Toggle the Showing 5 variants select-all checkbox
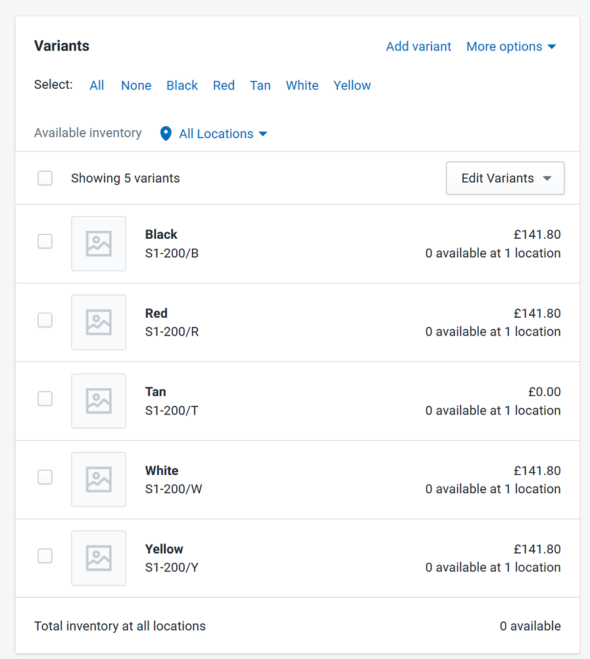 (x=45, y=178)
